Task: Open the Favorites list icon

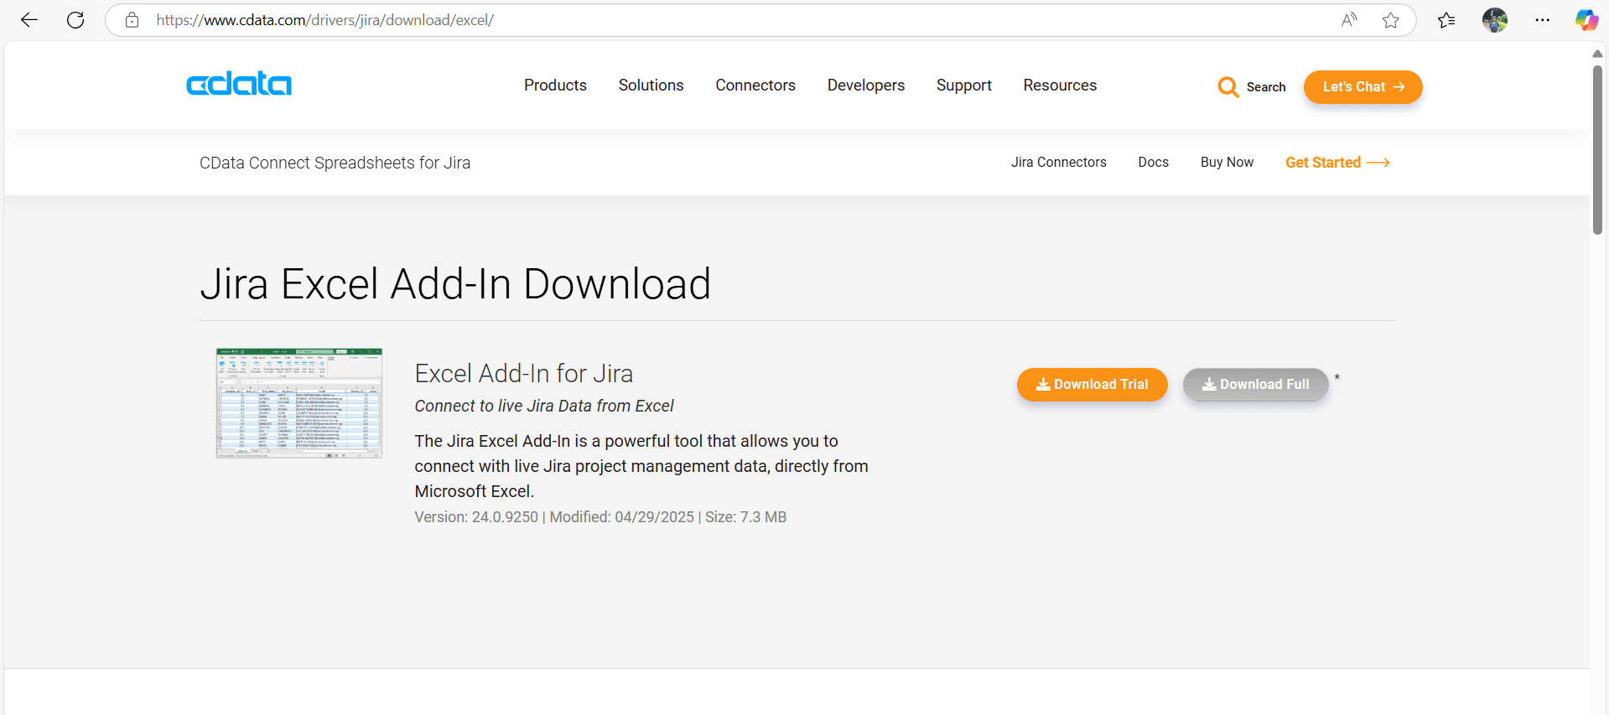Action: (x=1446, y=20)
